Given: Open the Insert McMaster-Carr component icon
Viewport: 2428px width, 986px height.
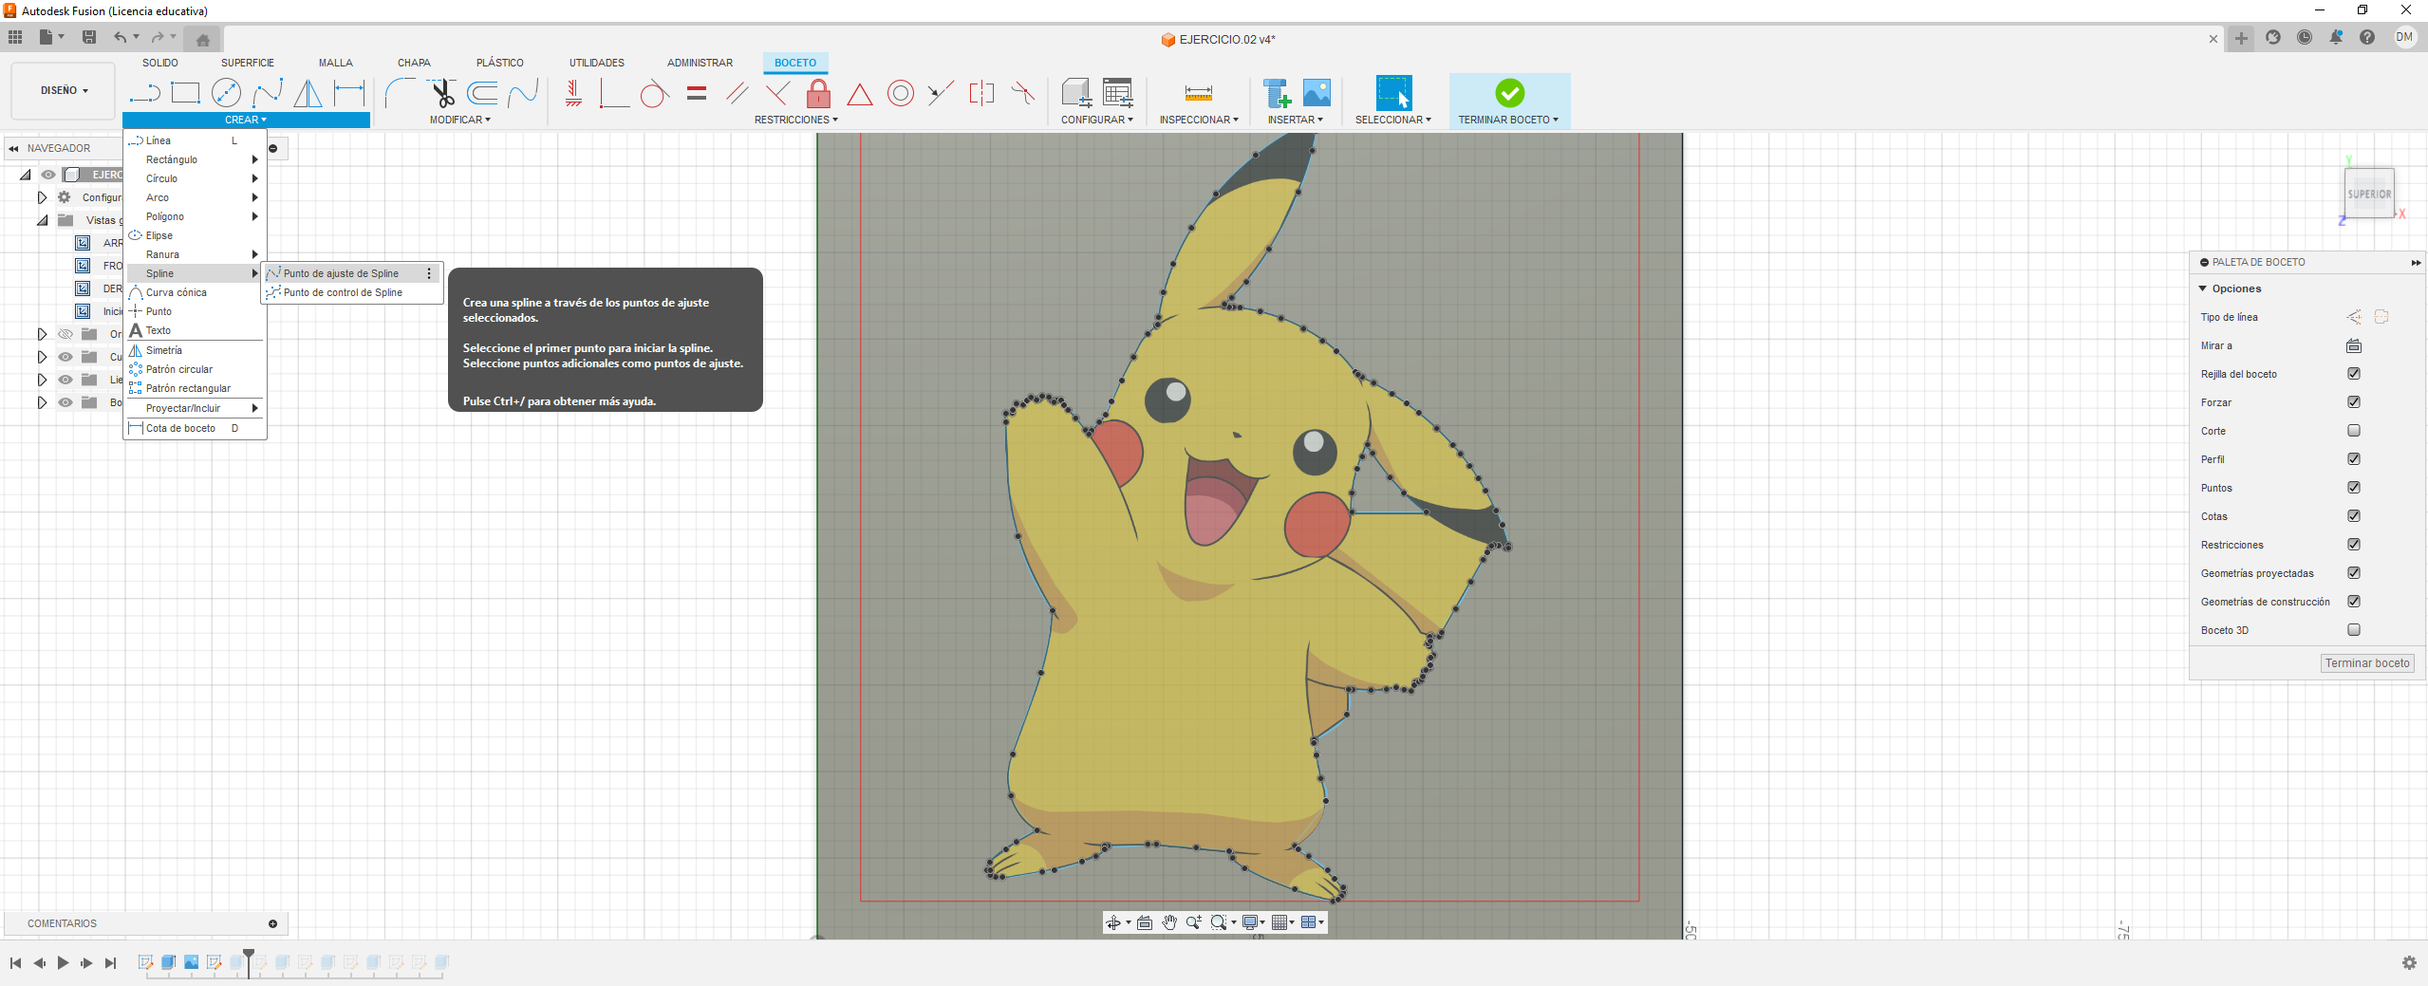Looking at the screenshot, I should [x=1276, y=93].
